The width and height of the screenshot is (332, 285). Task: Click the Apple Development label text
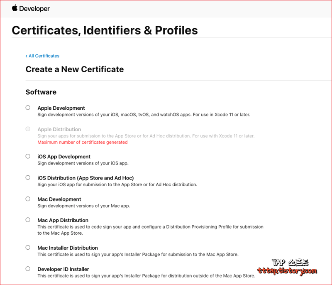tap(61, 108)
